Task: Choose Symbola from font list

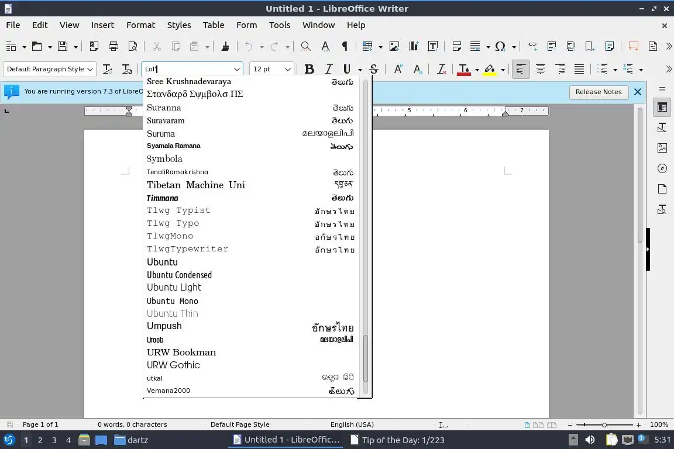Action: (x=250, y=159)
